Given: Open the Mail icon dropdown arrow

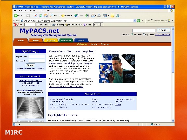Looking at the screenshot, I should point(96,16).
